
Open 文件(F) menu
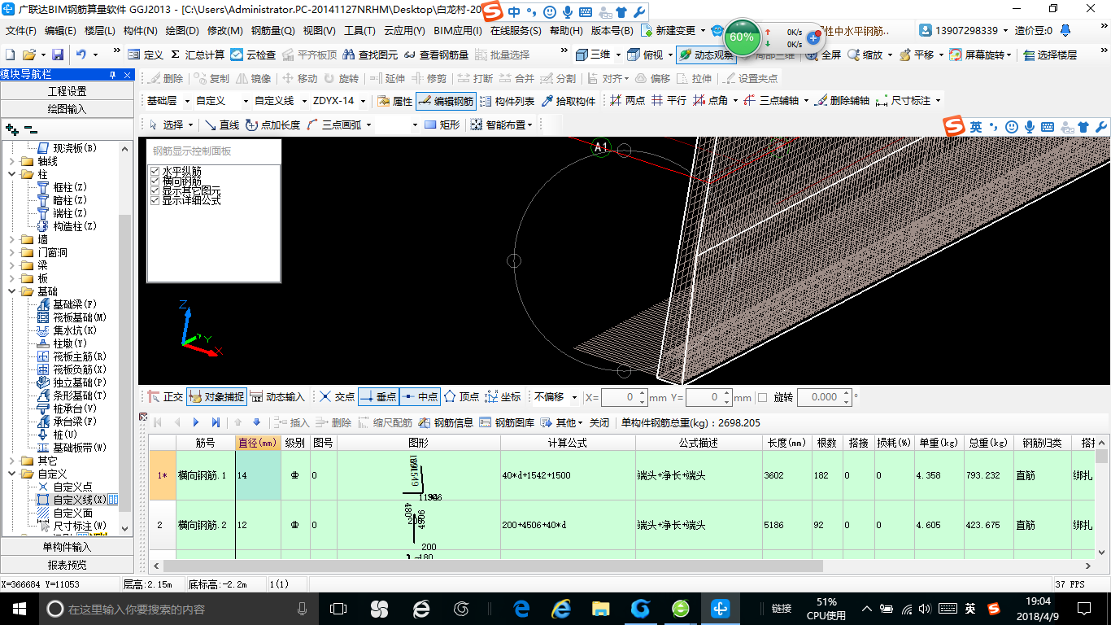[21, 31]
